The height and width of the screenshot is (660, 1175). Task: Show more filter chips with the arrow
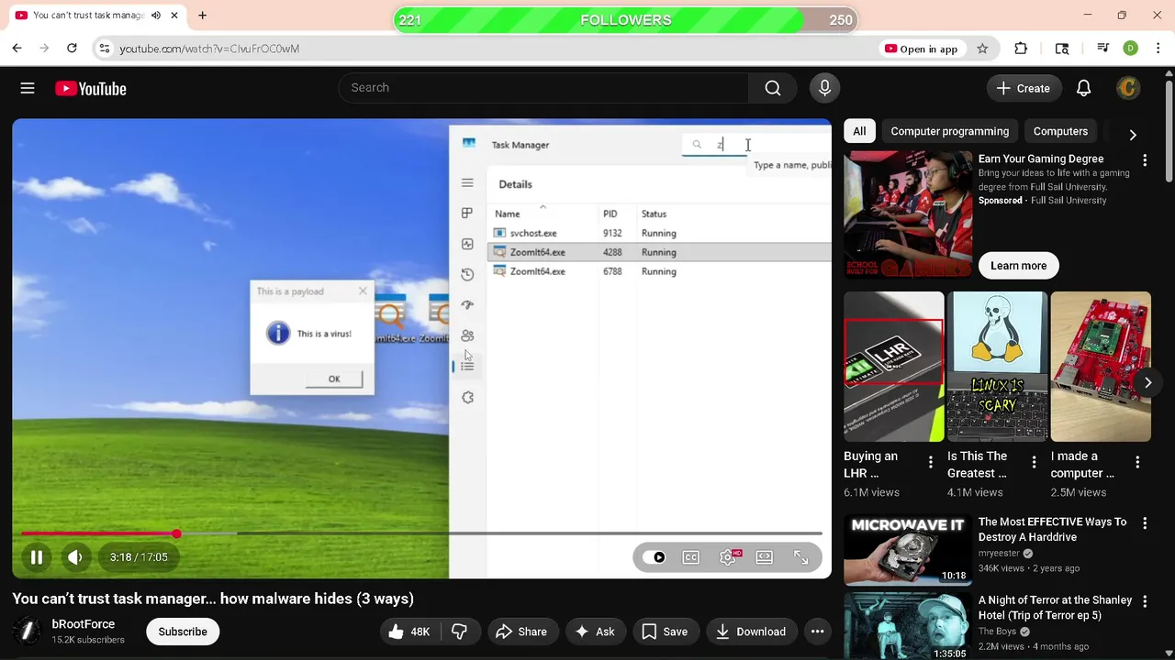pyautogui.click(x=1133, y=134)
